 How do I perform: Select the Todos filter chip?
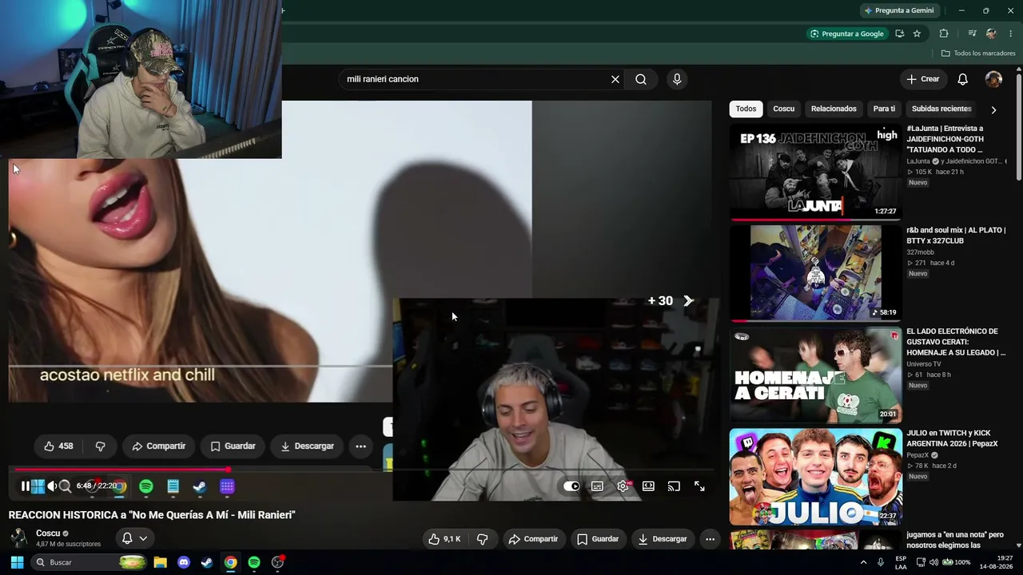746,109
